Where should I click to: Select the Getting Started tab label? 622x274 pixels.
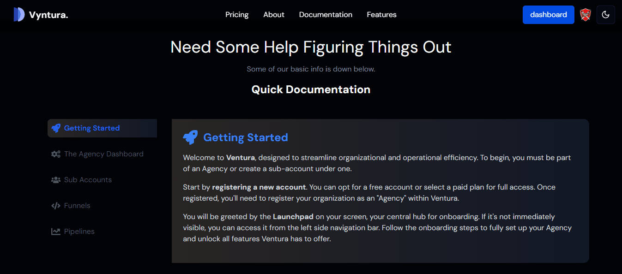[x=92, y=128]
